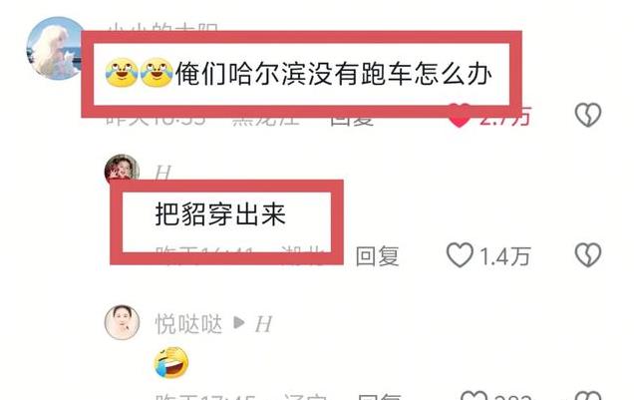634x400 pixels.
Task: Open the top commenter's blonde-hair avatar
Action: [x=55, y=48]
